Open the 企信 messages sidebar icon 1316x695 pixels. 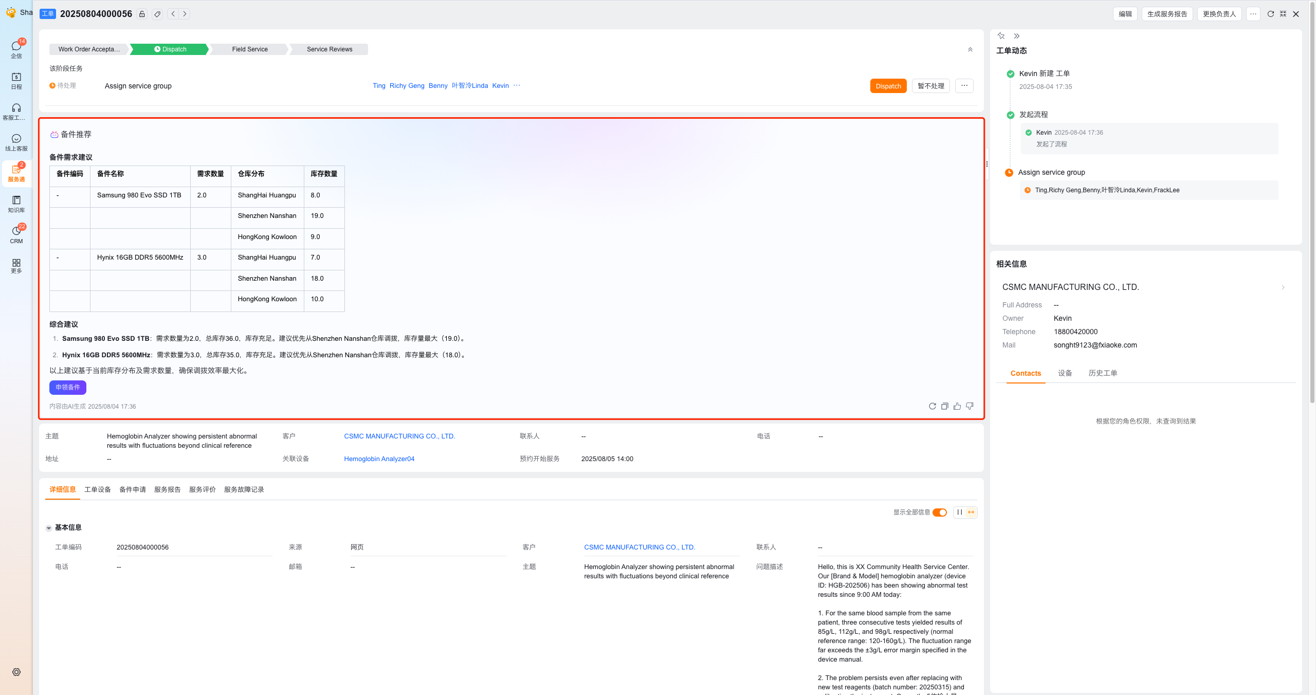pyautogui.click(x=16, y=48)
